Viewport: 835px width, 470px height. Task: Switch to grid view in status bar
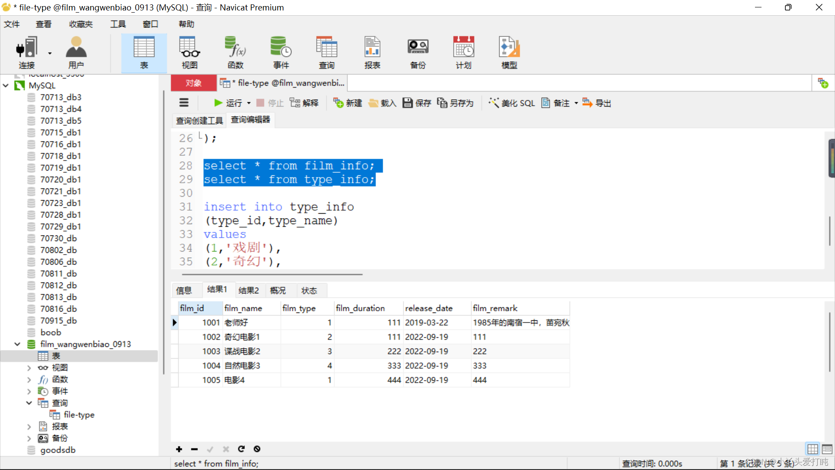click(812, 449)
